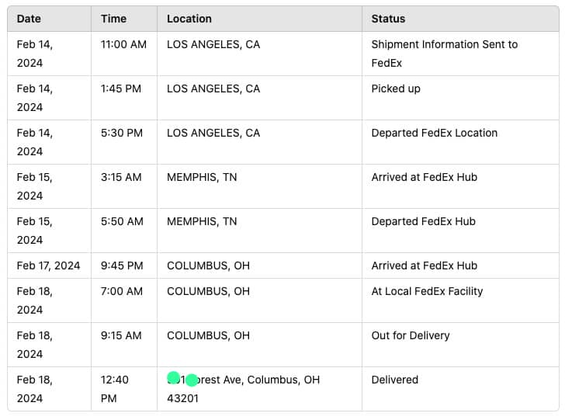Screen dimensions: 565x420
Task: Select the 3:15 AM time cell
Action: point(121,177)
